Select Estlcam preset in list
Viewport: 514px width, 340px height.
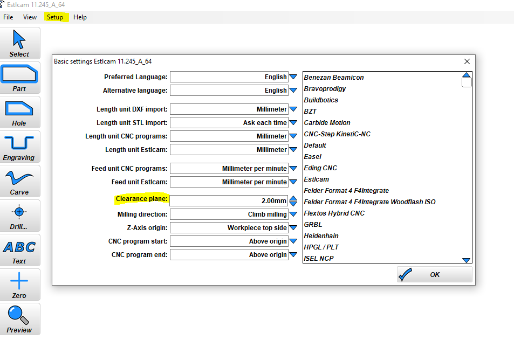pos(317,179)
